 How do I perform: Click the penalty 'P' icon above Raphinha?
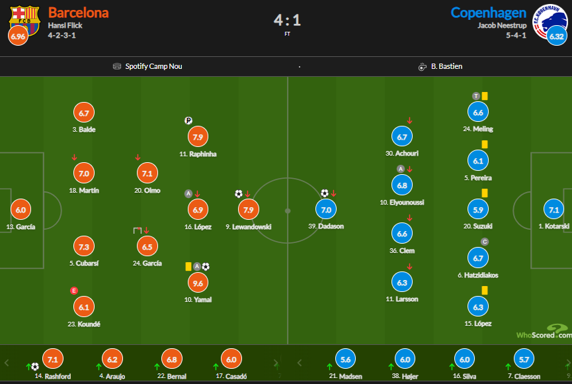188,120
